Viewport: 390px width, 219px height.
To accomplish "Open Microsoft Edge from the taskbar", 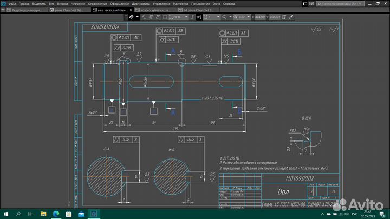I will coord(56,214).
